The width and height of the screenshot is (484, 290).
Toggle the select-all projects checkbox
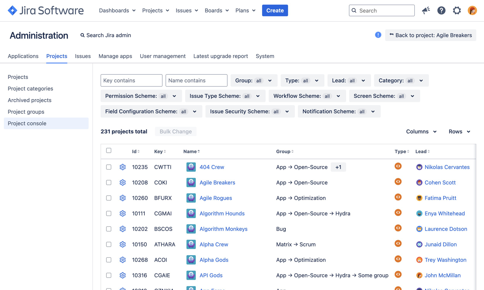(109, 150)
